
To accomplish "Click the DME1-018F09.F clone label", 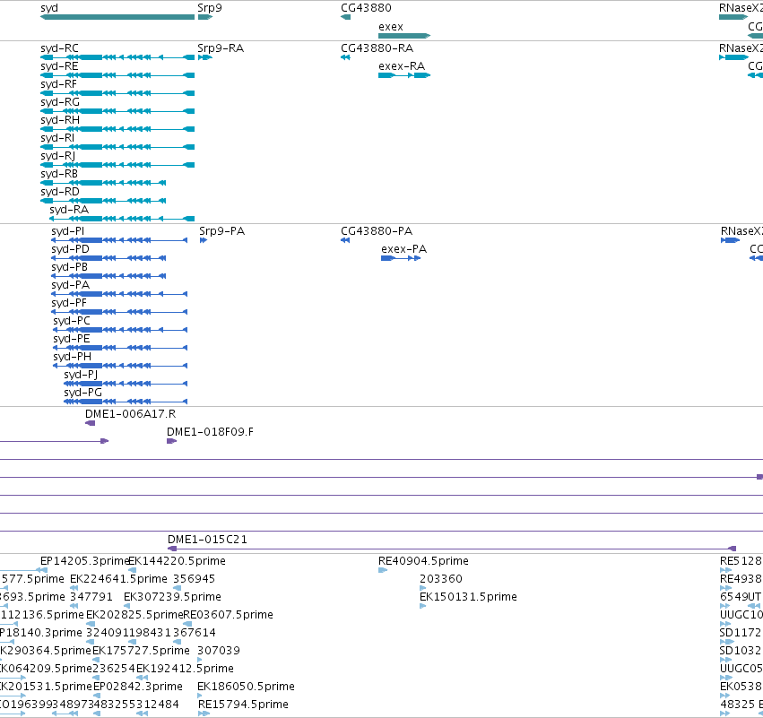I will [x=210, y=432].
